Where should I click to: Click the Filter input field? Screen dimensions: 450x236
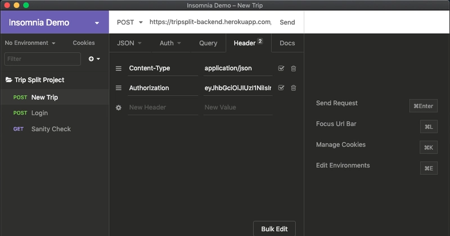click(x=43, y=59)
